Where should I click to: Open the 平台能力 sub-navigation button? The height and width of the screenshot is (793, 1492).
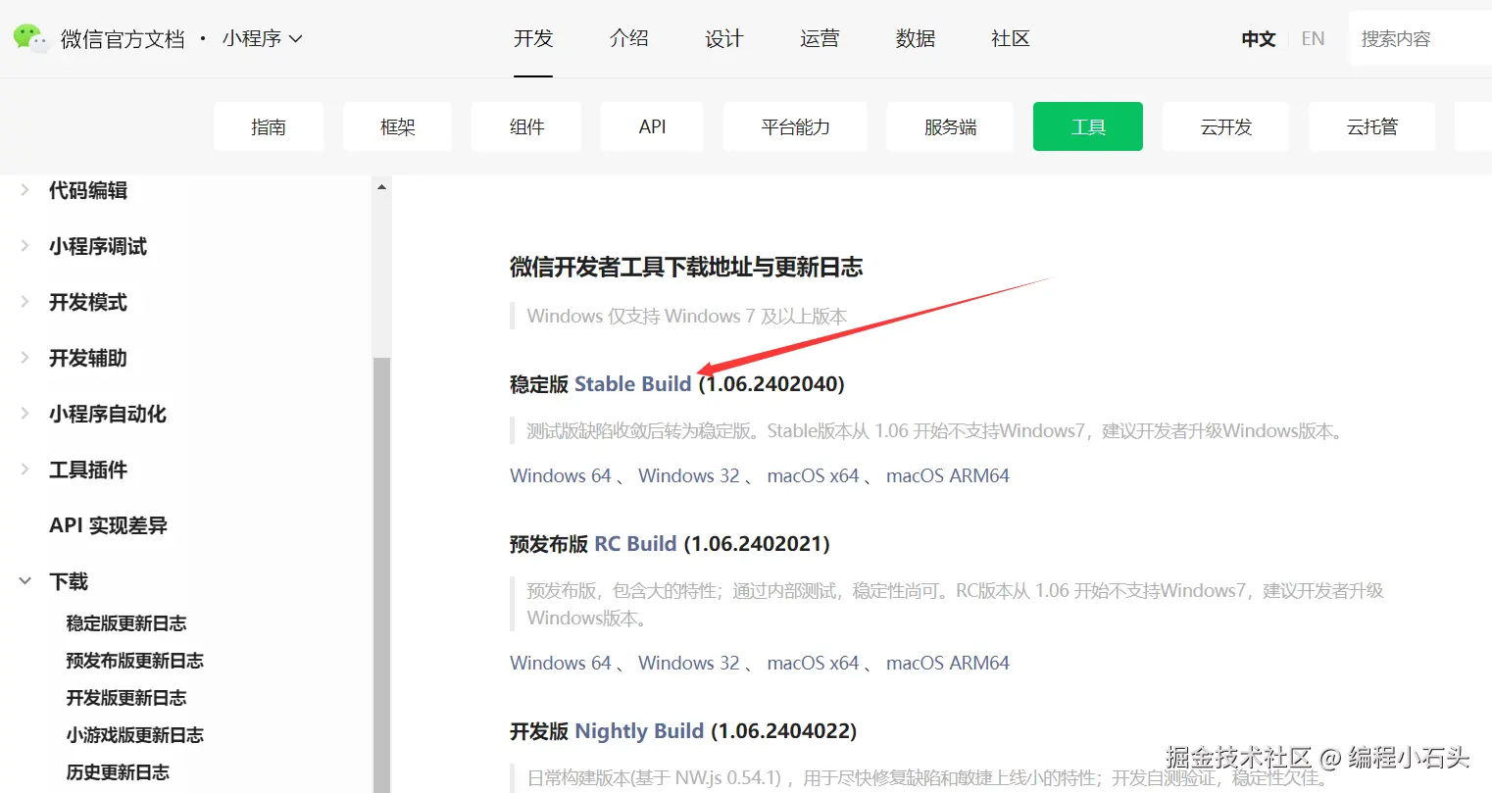tap(795, 126)
